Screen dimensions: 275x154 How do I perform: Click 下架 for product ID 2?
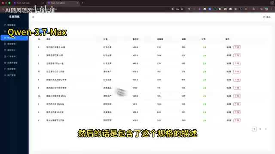tap(237, 55)
